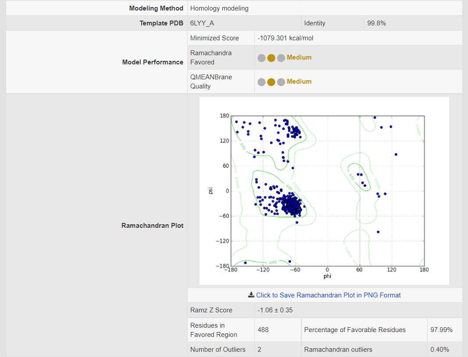The image size is (468, 357).
Task: Click the download icon beside the save link
Action: pos(251,295)
